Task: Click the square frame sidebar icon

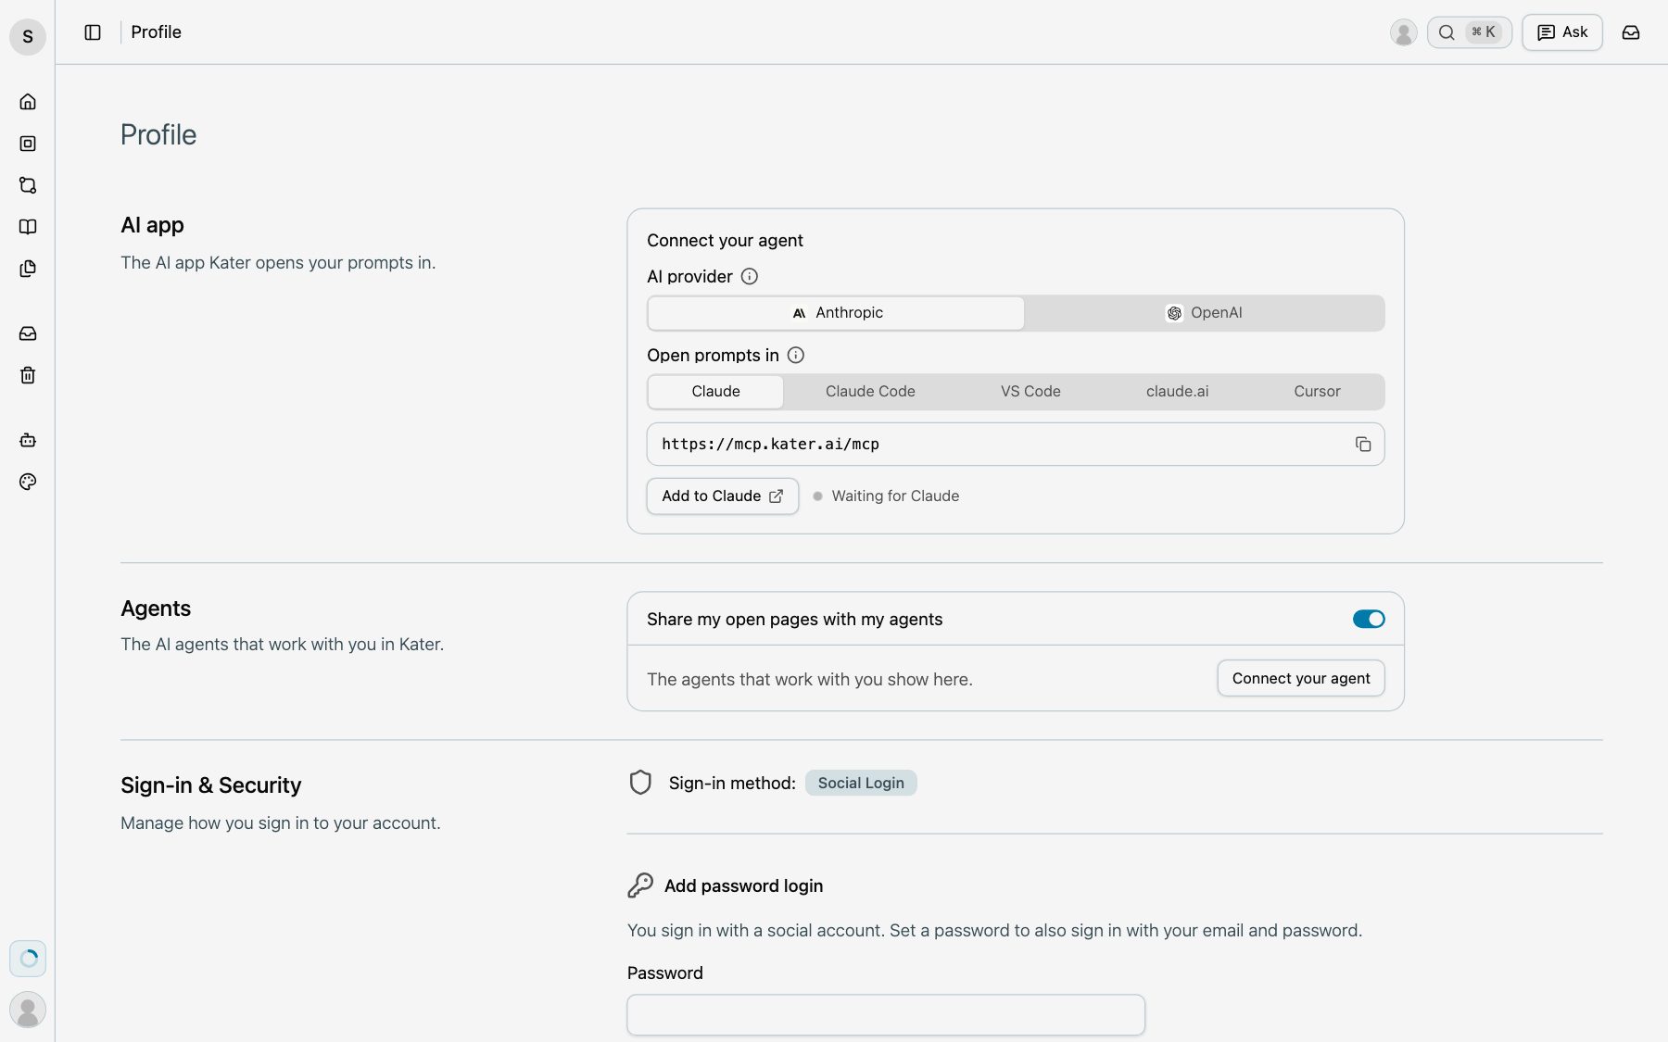Action: point(28,144)
